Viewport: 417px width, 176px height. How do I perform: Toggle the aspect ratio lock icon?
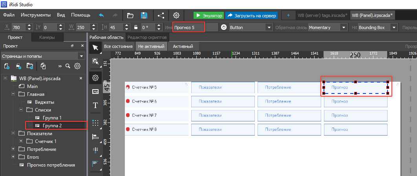coord(136,27)
